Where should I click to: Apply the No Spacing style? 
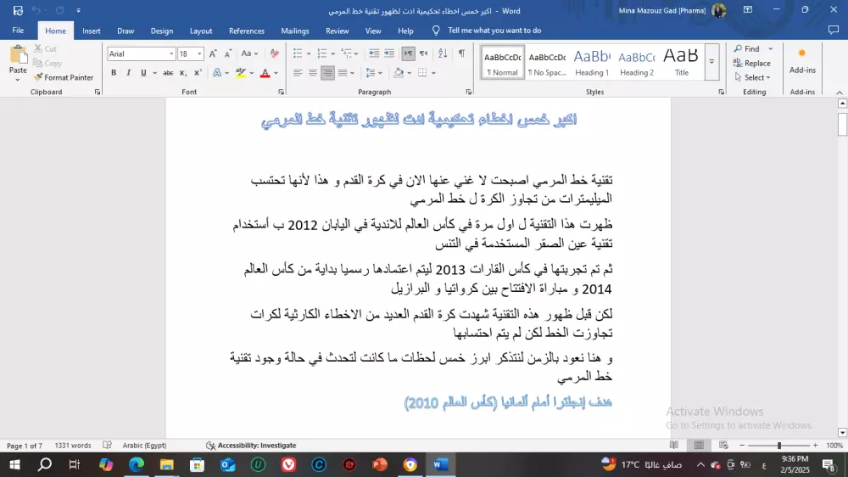pyautogui.click(x=547, y=62)
